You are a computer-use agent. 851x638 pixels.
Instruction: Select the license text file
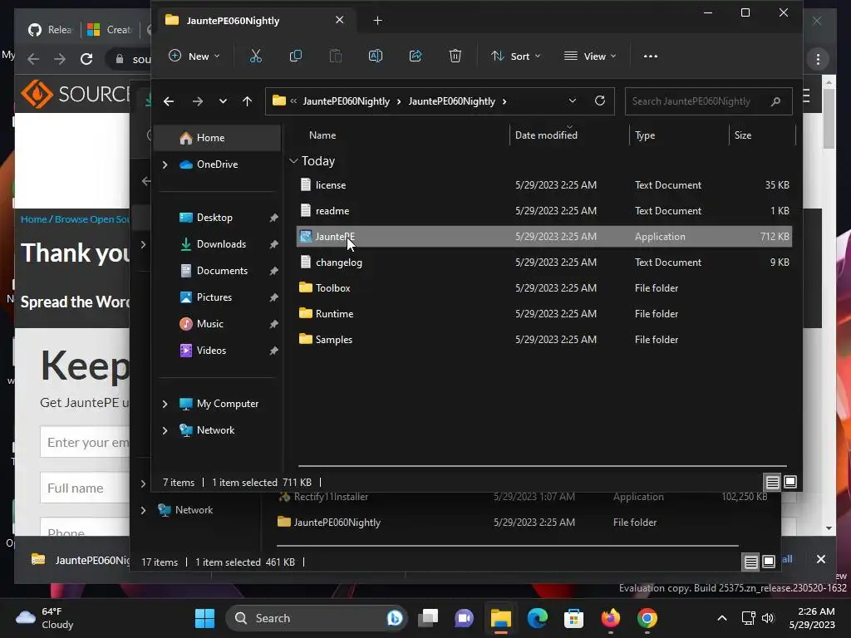(x=544, y=185)
